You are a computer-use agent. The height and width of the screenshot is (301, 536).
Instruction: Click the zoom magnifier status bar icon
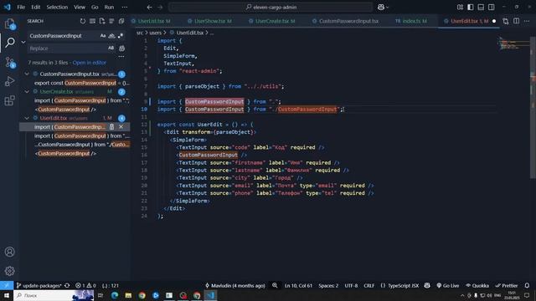275,285
